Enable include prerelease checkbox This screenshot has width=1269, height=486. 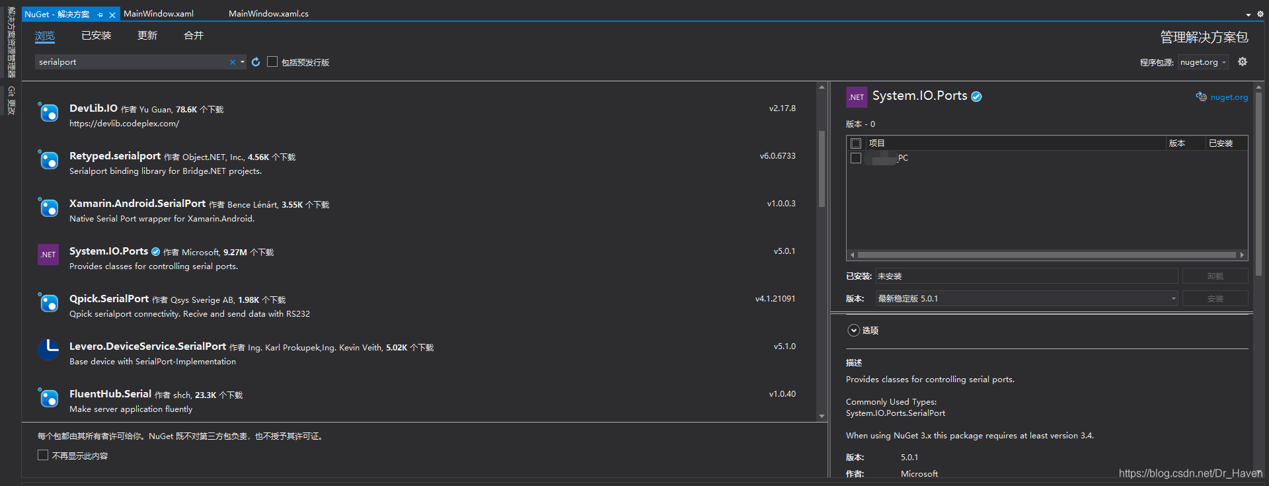(x=272, y=61)
